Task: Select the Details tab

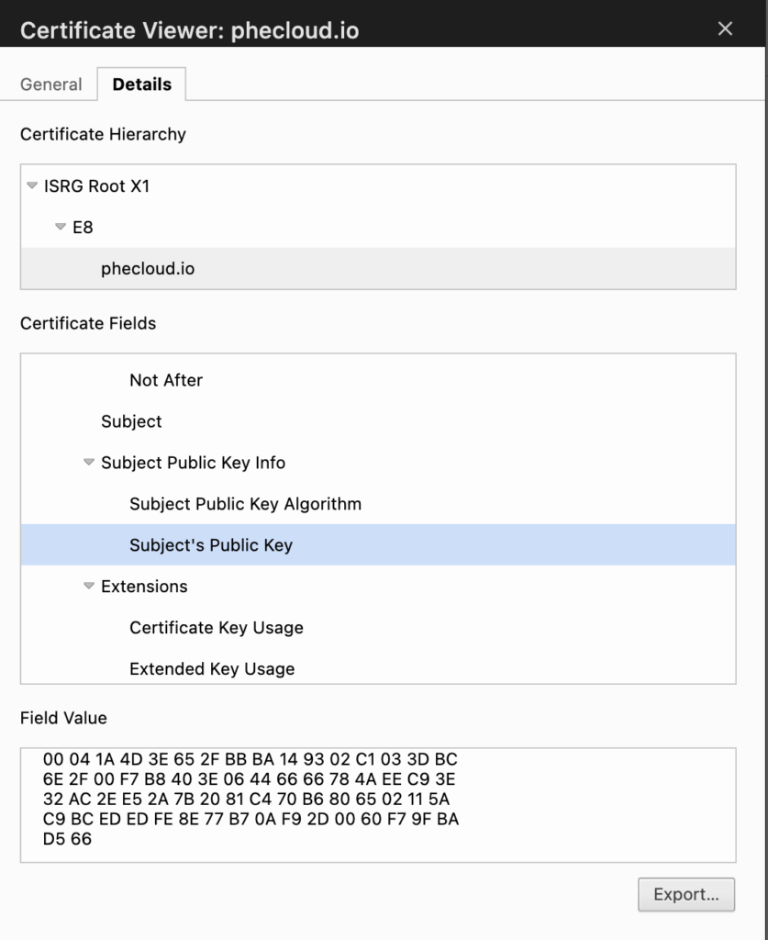Action: click(141, 84)
